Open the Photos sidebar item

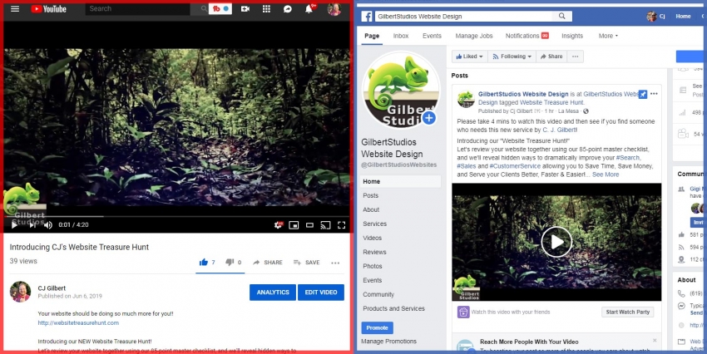tap(373, 266)
